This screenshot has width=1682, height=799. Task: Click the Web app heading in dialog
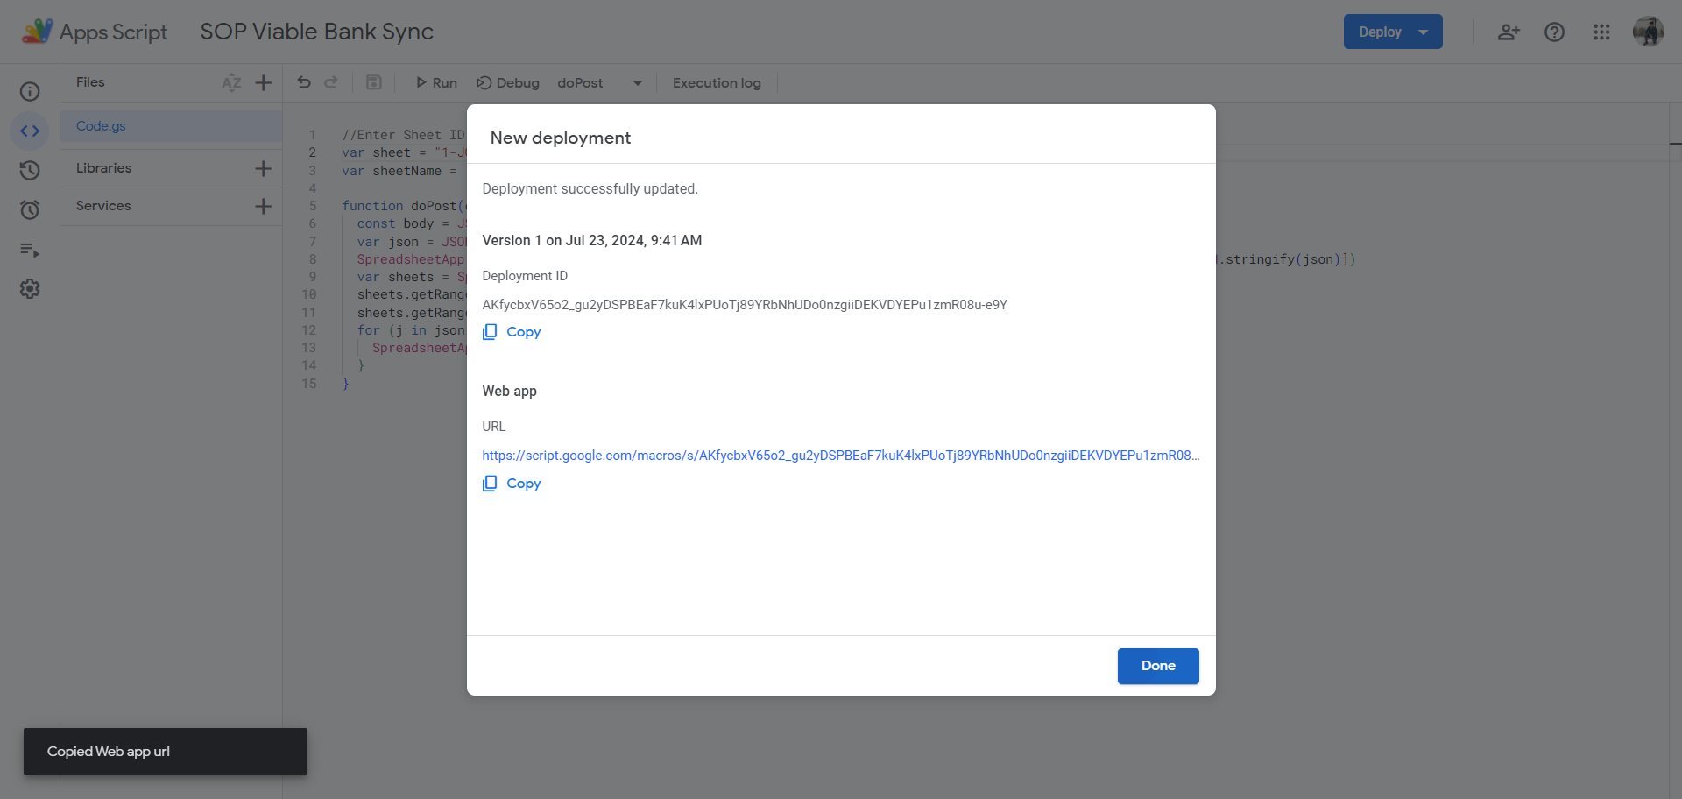coord(510,392)
